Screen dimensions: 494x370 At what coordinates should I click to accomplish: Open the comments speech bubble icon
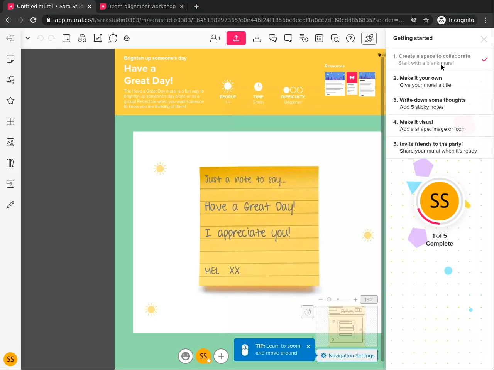click(288, 38)
